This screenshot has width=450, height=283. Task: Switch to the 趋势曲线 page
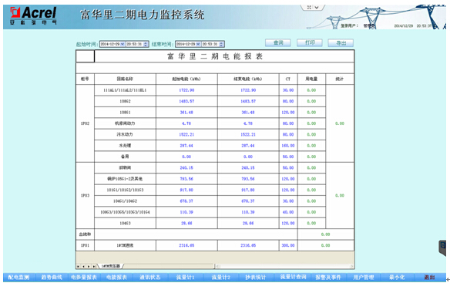(x=52, y=278)
